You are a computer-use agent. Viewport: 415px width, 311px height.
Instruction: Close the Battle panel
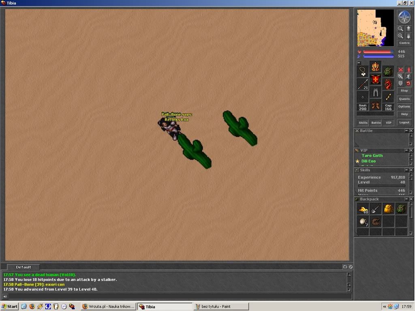click(411, 131)
